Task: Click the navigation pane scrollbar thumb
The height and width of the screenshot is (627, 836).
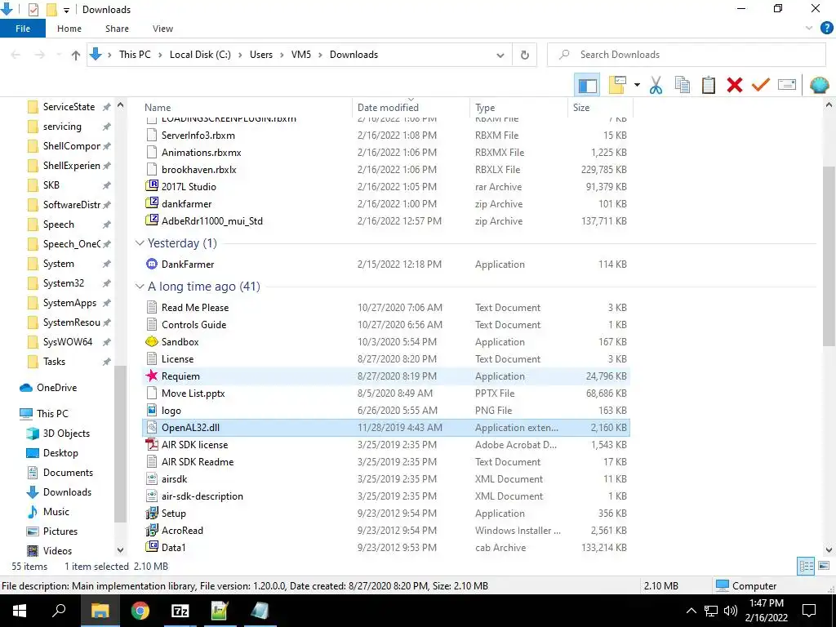Action: (x=121, y=443)
